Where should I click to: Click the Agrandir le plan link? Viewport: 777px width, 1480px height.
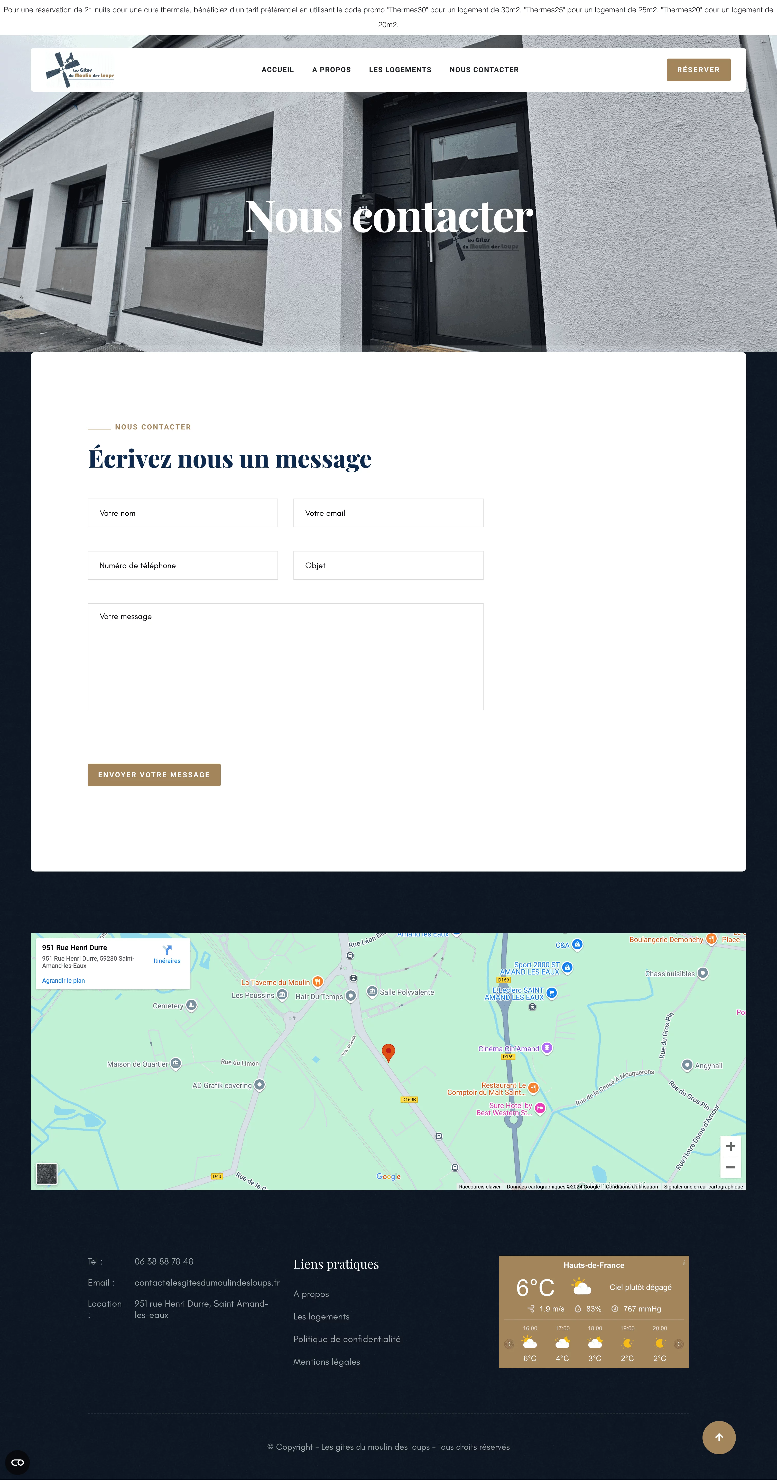[63, 981]
